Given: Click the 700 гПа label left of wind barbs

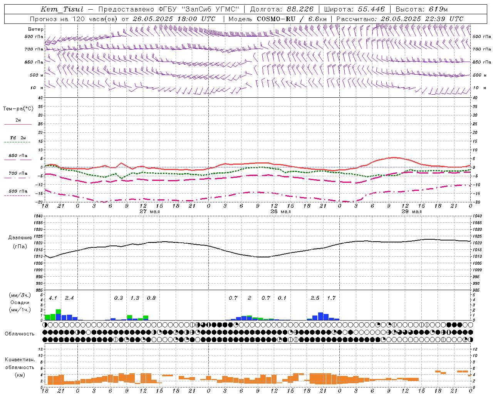Looking at the screenshot, I should pyautogui.click(x=34, y=49).
